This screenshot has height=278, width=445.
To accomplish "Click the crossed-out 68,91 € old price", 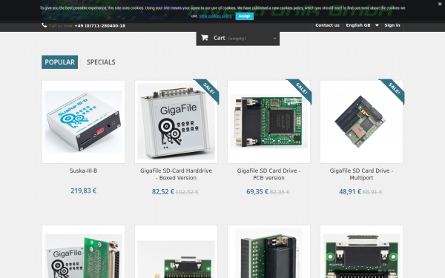I will [372, 192].
